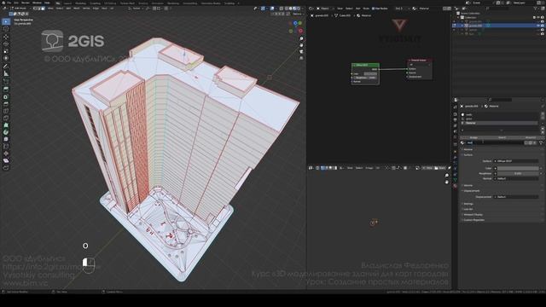Switch perspective/orthographic view gizmo
Screen dimensions: 546x307
pyautogui.click(x=301, y=58)
